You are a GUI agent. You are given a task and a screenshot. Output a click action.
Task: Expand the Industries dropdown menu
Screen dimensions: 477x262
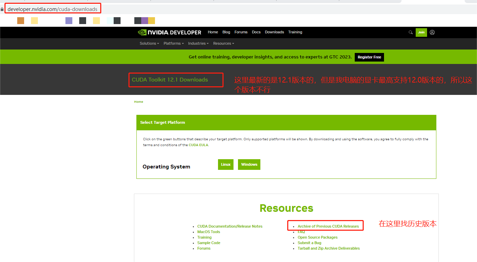tap(198, 43)
